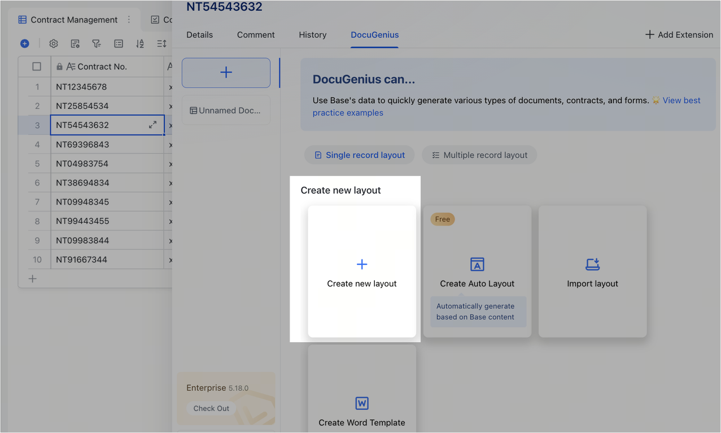This screenshot has width=721, height=433.
Task: Open the sort A-Z options
Action: (139, 43)
